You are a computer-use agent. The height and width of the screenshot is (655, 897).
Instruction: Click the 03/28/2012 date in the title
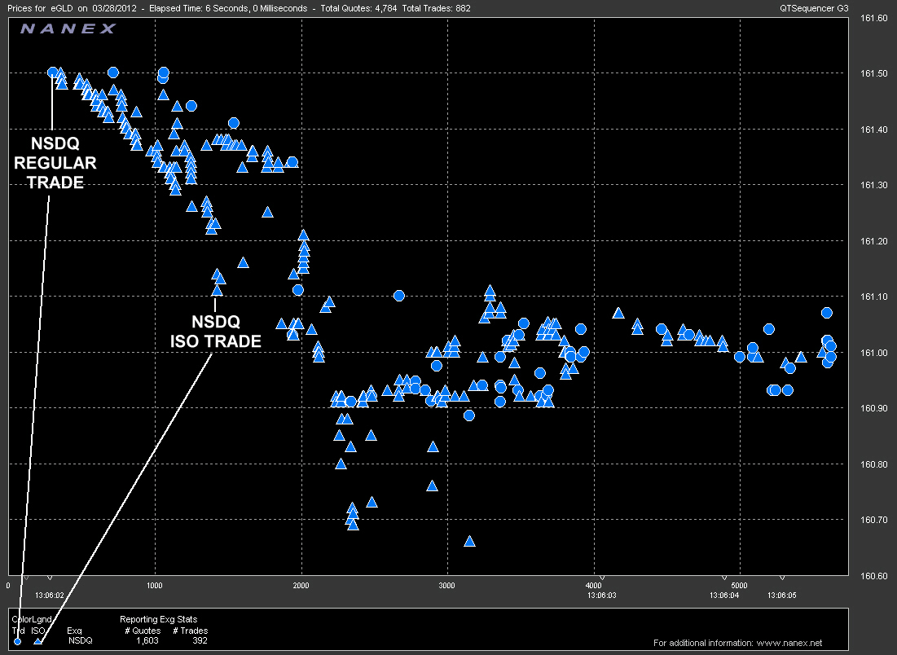pos(114,9)
